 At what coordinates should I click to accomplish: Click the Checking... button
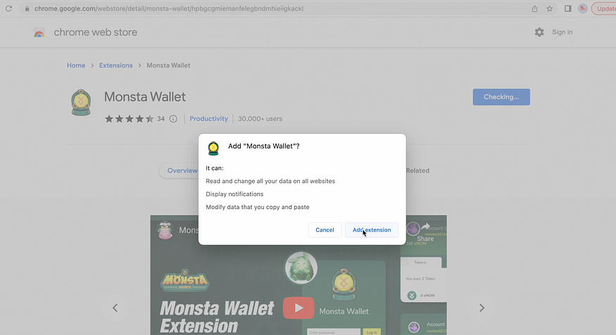coord(501,97)
